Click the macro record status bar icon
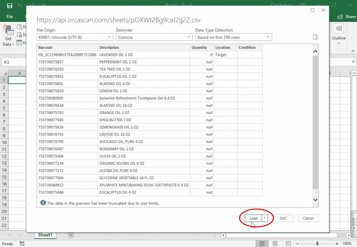The width and height of the screenshot is (357, 247). (x=22, y=243)
